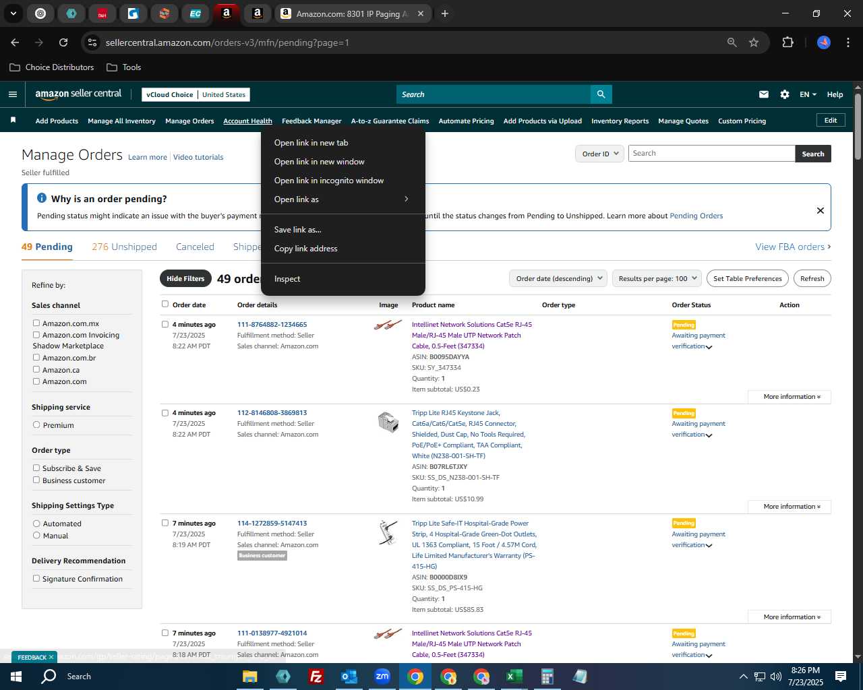Open the Seller Central hamburger menu

click(x=12, y=94)
